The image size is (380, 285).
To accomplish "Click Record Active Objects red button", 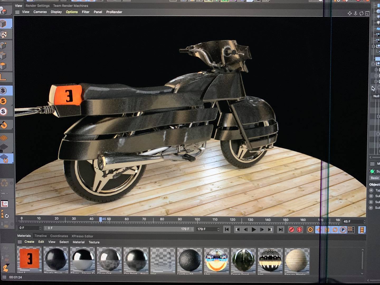I will coord(291,230).
